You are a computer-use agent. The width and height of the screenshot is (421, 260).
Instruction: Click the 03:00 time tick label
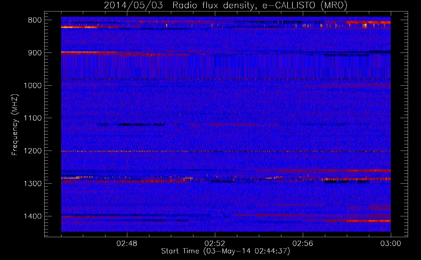coord(391,244)
